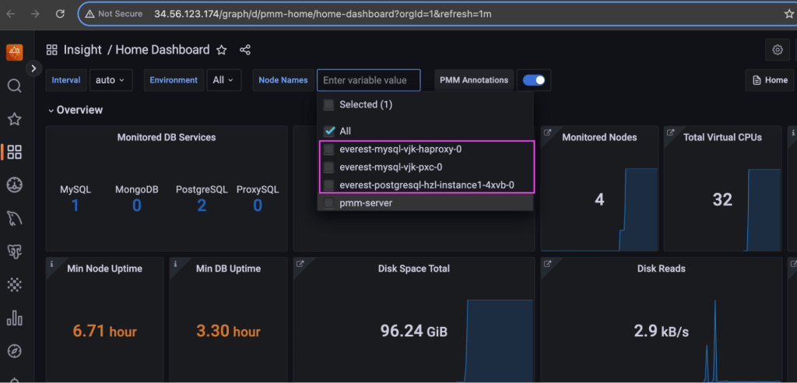Open the search icon in sidebar
Image resolution: width=797 pixels, height=383 pixels.
[x=14, y=86]
